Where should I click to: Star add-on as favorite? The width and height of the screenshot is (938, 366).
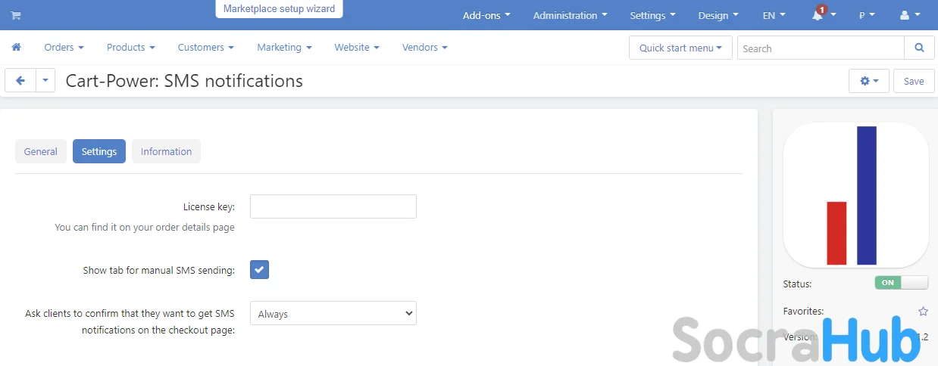[923, 312]
